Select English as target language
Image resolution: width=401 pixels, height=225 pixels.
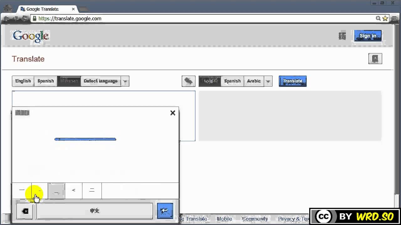pyautogui.click(x=210, y=81)
